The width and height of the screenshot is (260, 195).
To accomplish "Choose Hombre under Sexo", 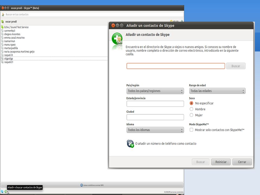I will pyautogui.click(x=191, y=109).
